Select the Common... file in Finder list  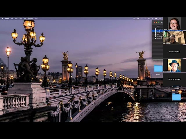tap(159, 29)
